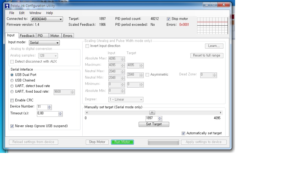Select UART, fixed baud rate option

12,92
